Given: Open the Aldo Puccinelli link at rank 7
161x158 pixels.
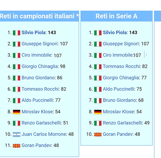Looking at the screenshot, I should pyautogui.click(x=37, y=100).
